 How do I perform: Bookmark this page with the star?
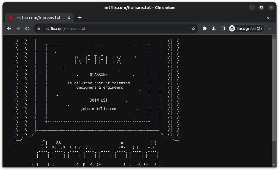[x=193, y=29]
